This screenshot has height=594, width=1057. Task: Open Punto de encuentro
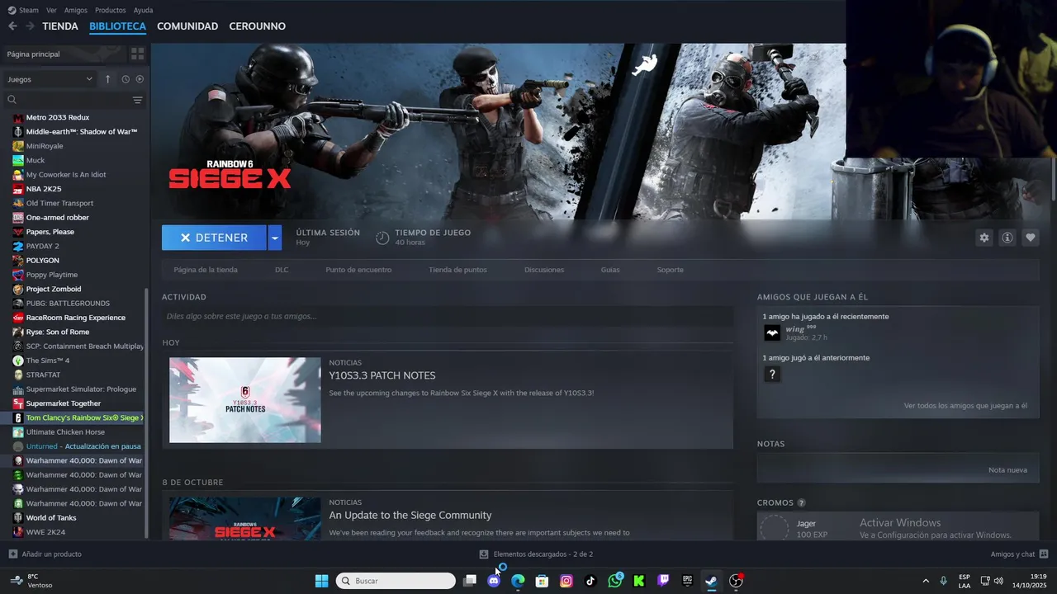[358, 270]
